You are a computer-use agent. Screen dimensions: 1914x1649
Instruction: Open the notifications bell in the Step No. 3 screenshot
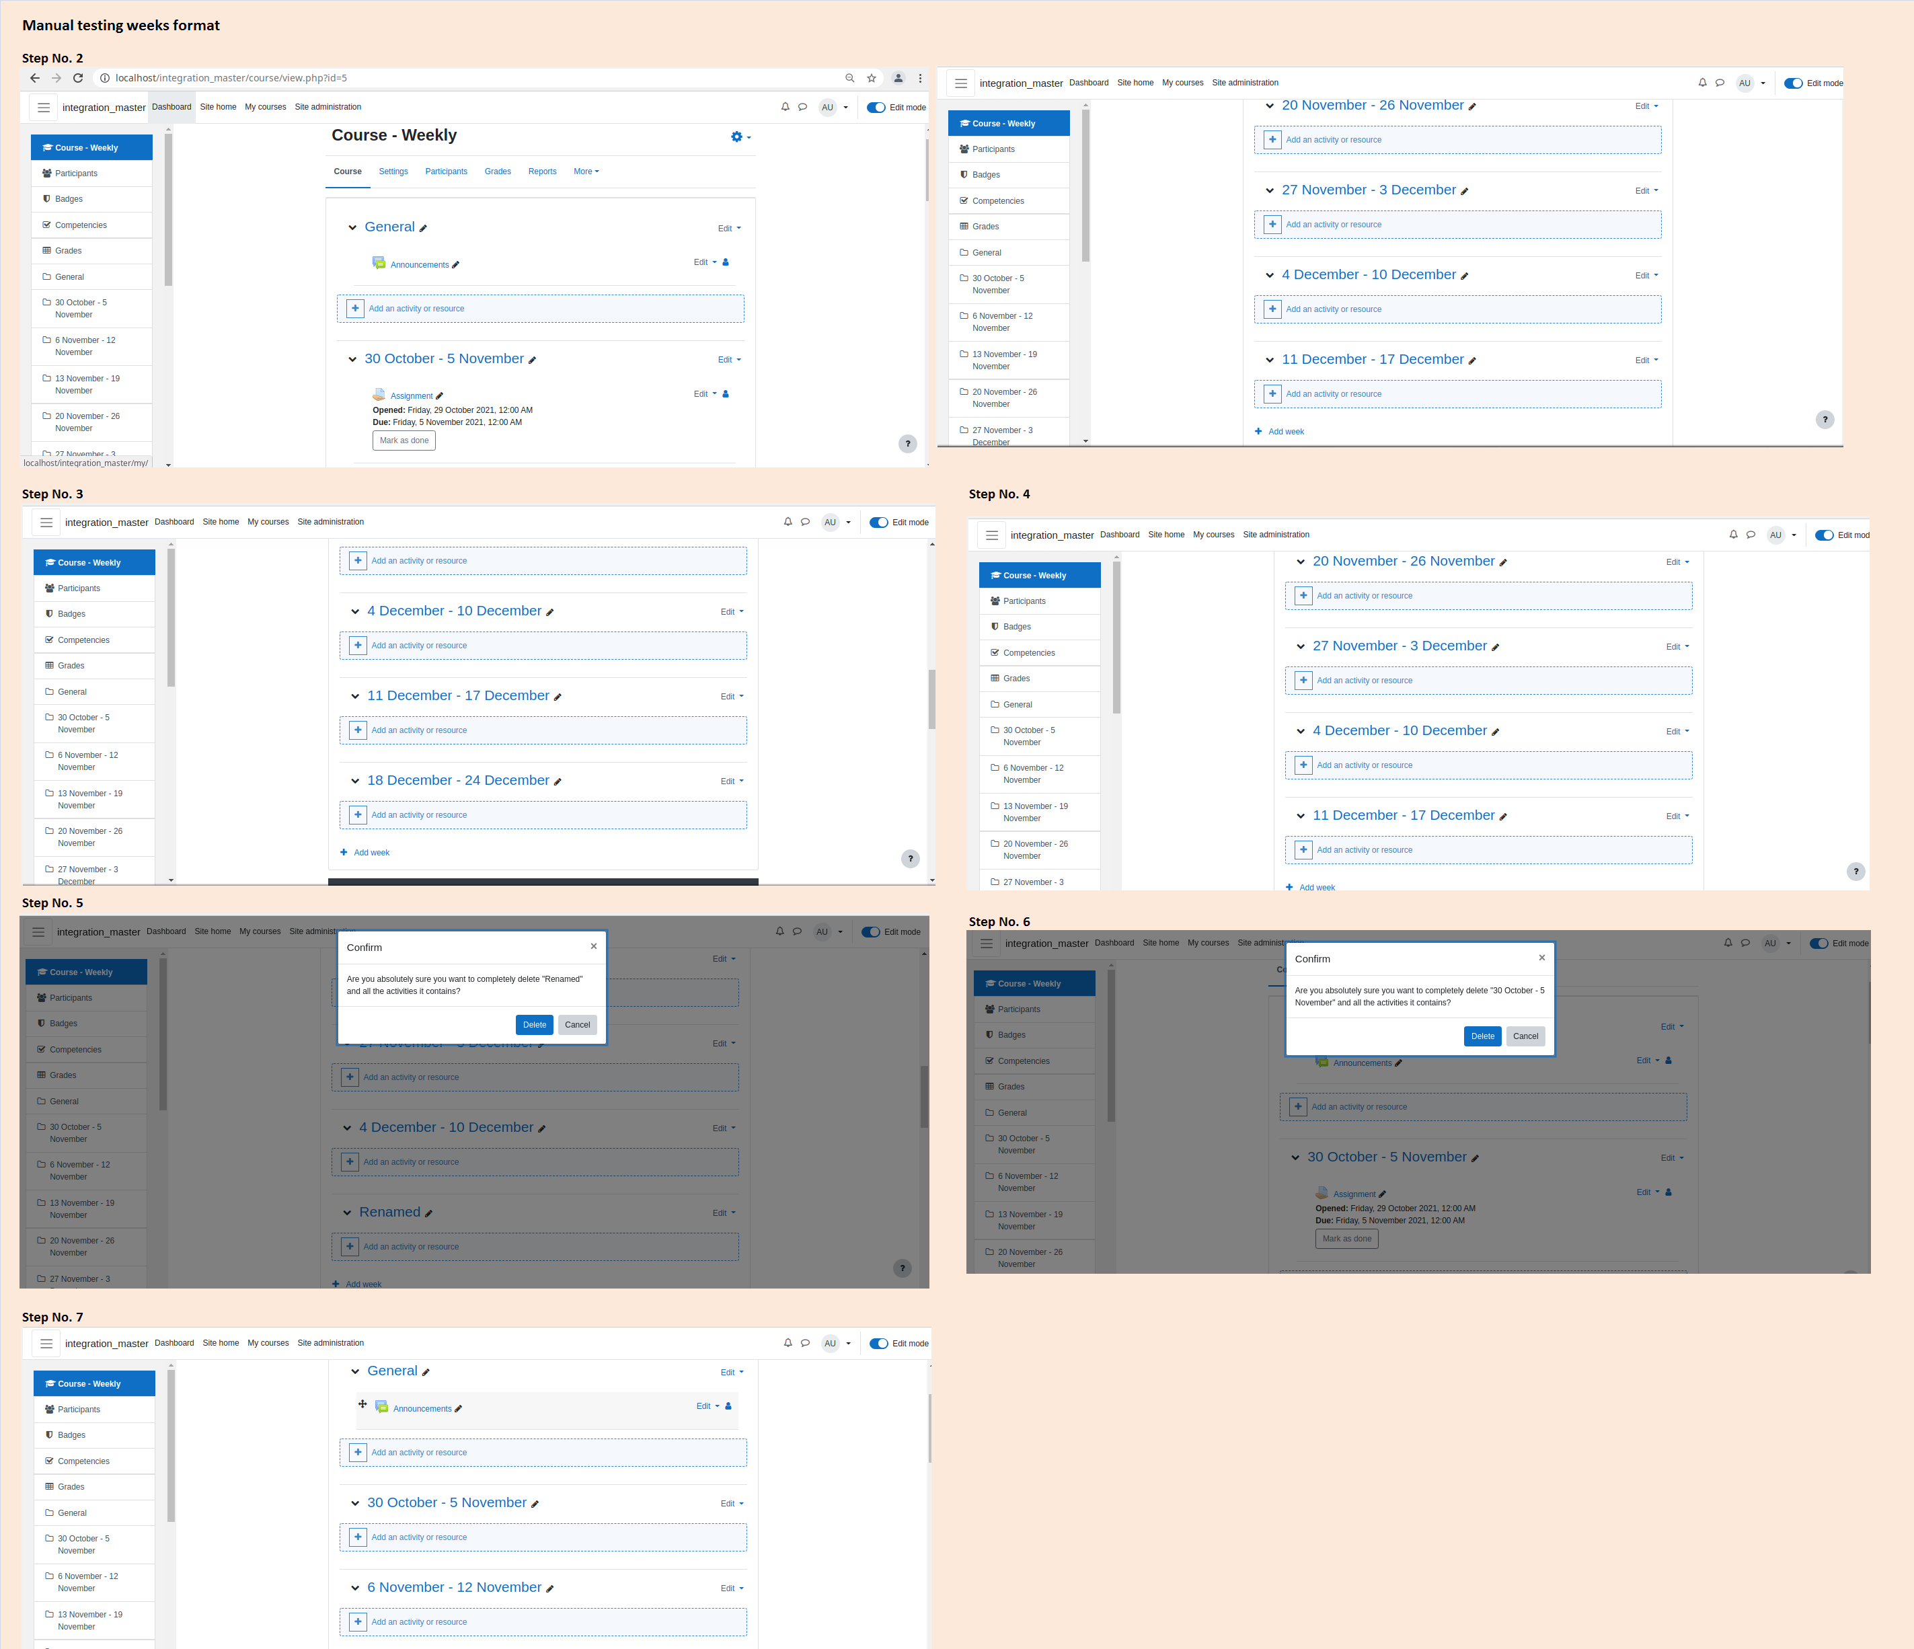788,522
